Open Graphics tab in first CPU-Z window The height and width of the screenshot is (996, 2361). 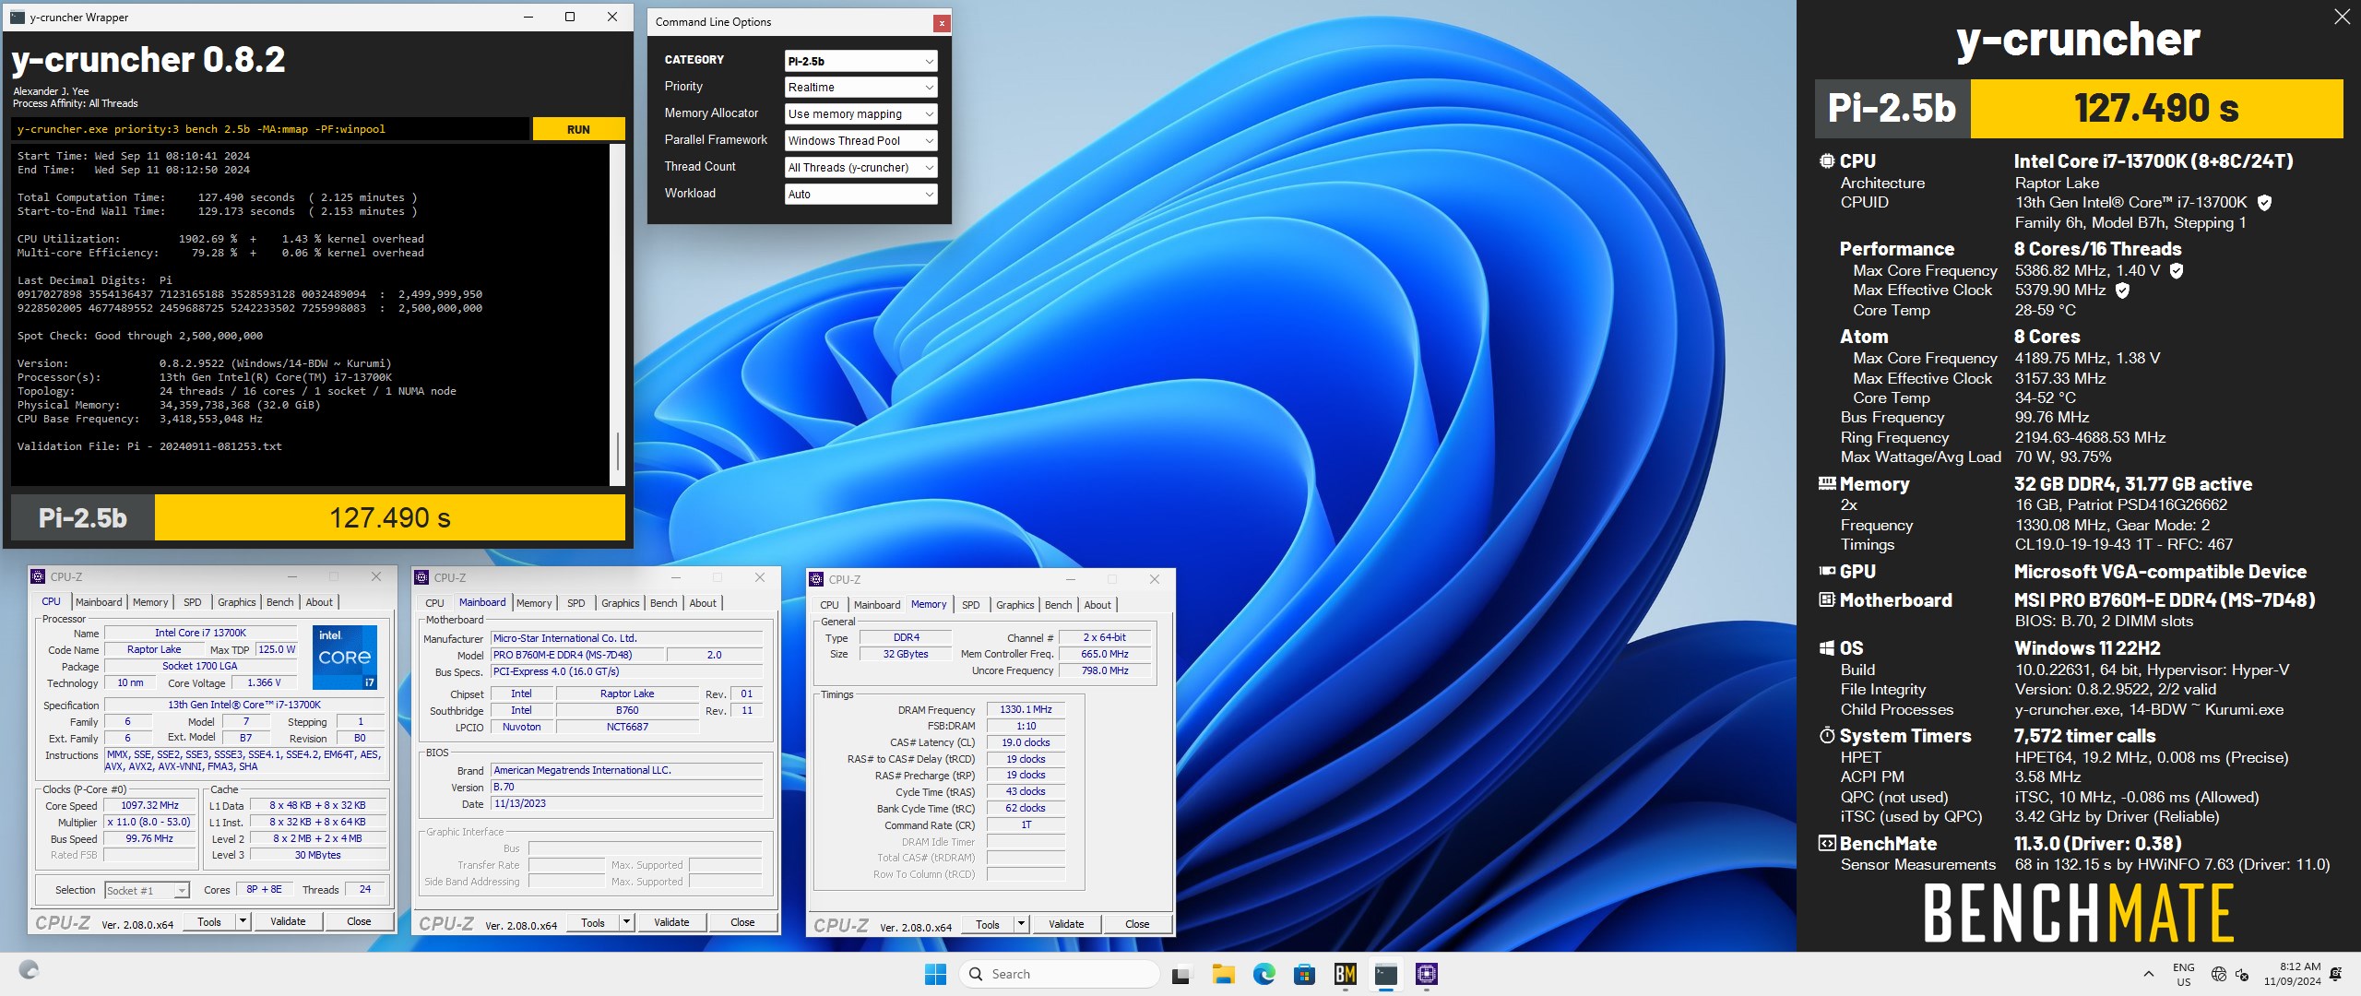[x=236, y=602]
